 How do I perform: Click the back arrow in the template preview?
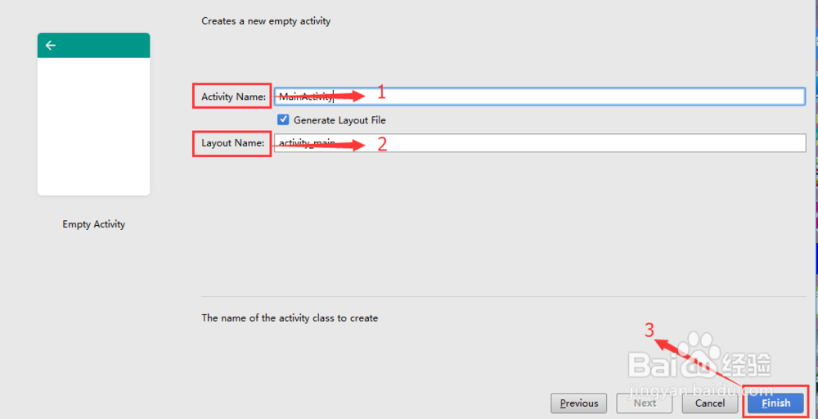click(51, 46)
